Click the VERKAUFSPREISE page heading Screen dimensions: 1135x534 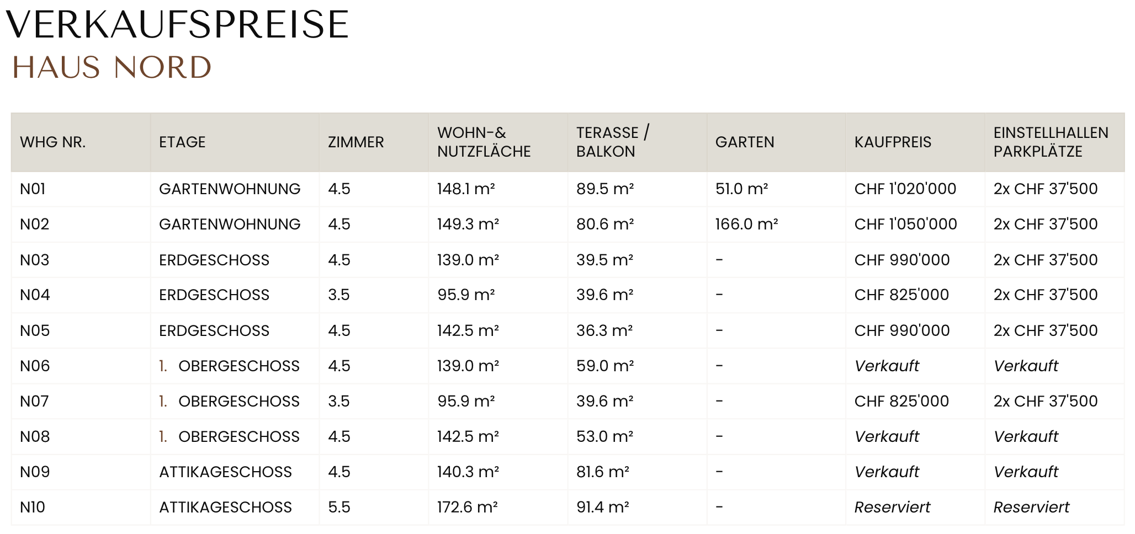[x=177, y=25]
